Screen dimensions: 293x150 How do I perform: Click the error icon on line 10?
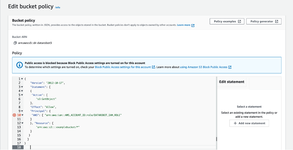[14, 115]
